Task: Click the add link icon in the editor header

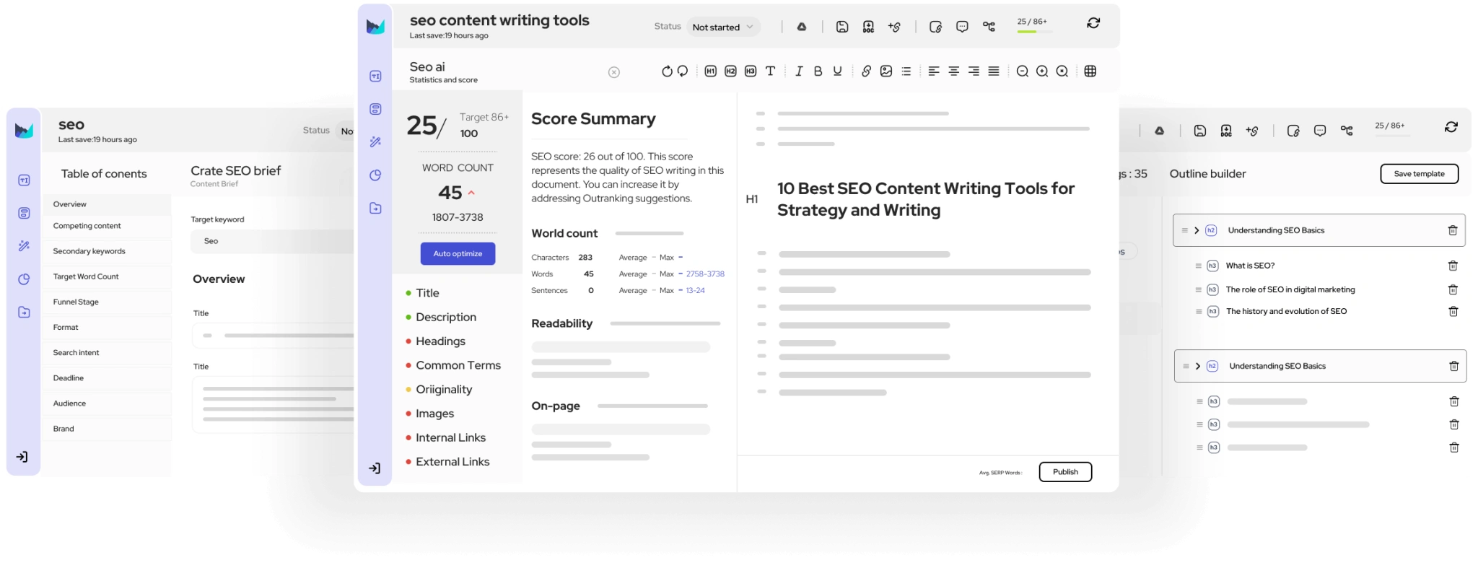Action: click(894, 27)
